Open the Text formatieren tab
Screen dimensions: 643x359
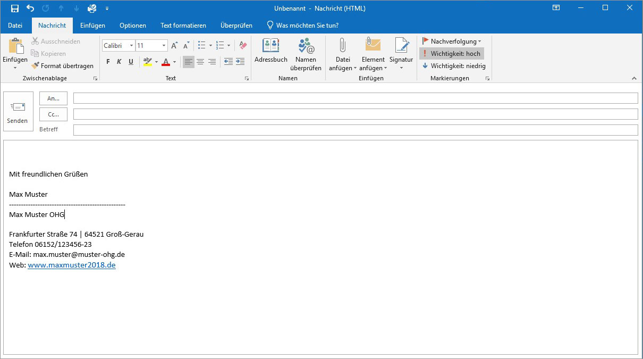(183, 25)
